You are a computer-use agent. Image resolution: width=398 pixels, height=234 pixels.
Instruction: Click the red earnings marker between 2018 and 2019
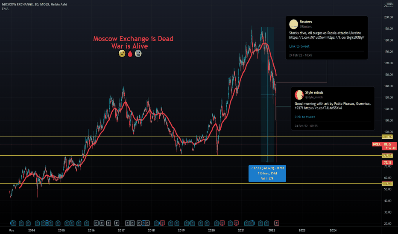click(162, 223)
